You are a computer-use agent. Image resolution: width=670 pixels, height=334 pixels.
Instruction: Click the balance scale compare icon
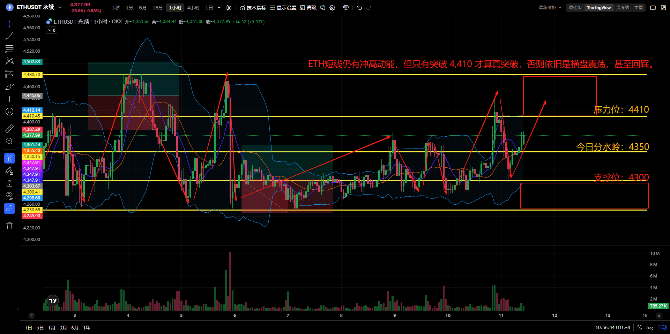click(x=346, y=8)
